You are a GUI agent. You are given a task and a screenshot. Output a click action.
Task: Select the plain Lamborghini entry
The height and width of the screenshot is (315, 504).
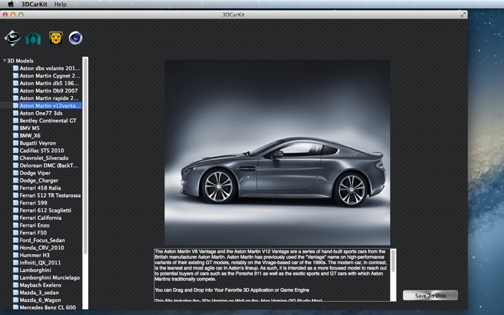point(35,270)
